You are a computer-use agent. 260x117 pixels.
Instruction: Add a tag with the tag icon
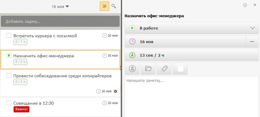click(x=164, y=69)
